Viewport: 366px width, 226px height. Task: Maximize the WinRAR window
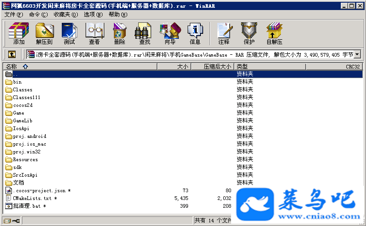click(351, 6)
